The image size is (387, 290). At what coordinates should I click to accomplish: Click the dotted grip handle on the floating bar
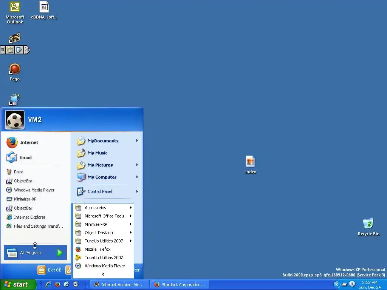pos(27,50)
